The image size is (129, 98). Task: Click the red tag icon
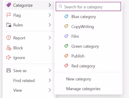click(66, 66)
